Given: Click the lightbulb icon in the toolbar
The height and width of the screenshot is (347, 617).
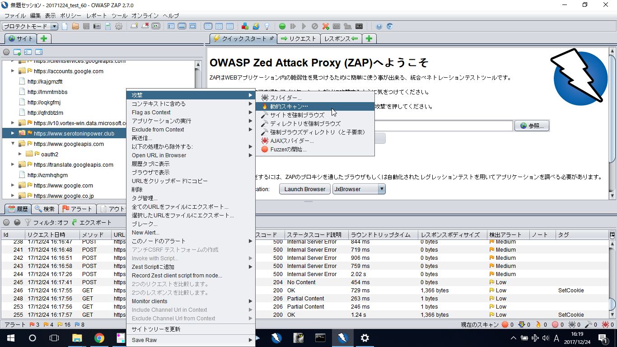Looking at the screenshot, I should click(267, 26).
